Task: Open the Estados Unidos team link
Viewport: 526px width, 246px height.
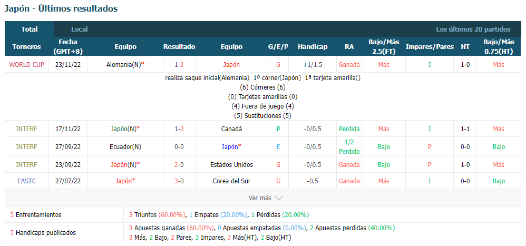Action: [231, 165]
